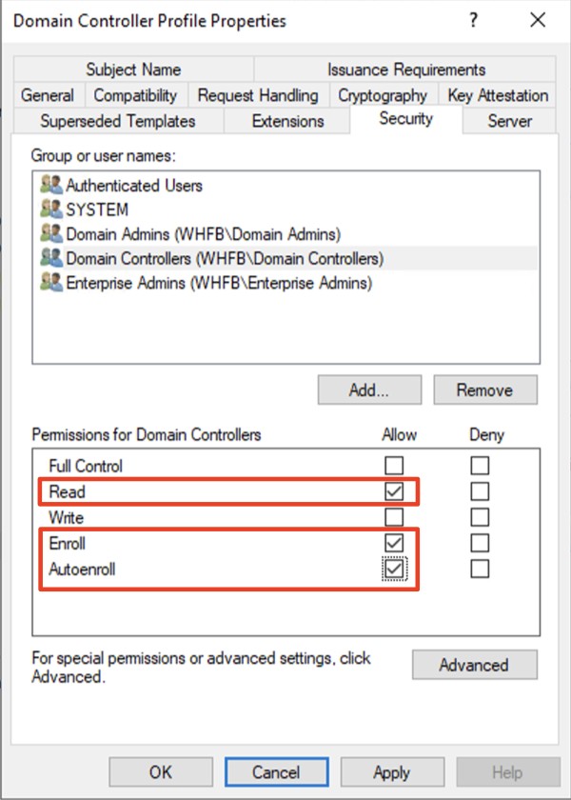Go to the Superseded Templates tab
This screenshot has height=800, width=571.
[118, 121]
